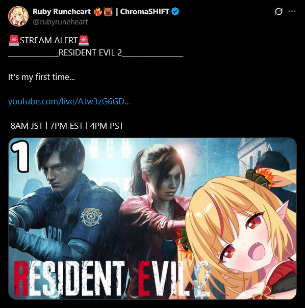Click the blonde anime character in thumbnail

tap(239, 232)
